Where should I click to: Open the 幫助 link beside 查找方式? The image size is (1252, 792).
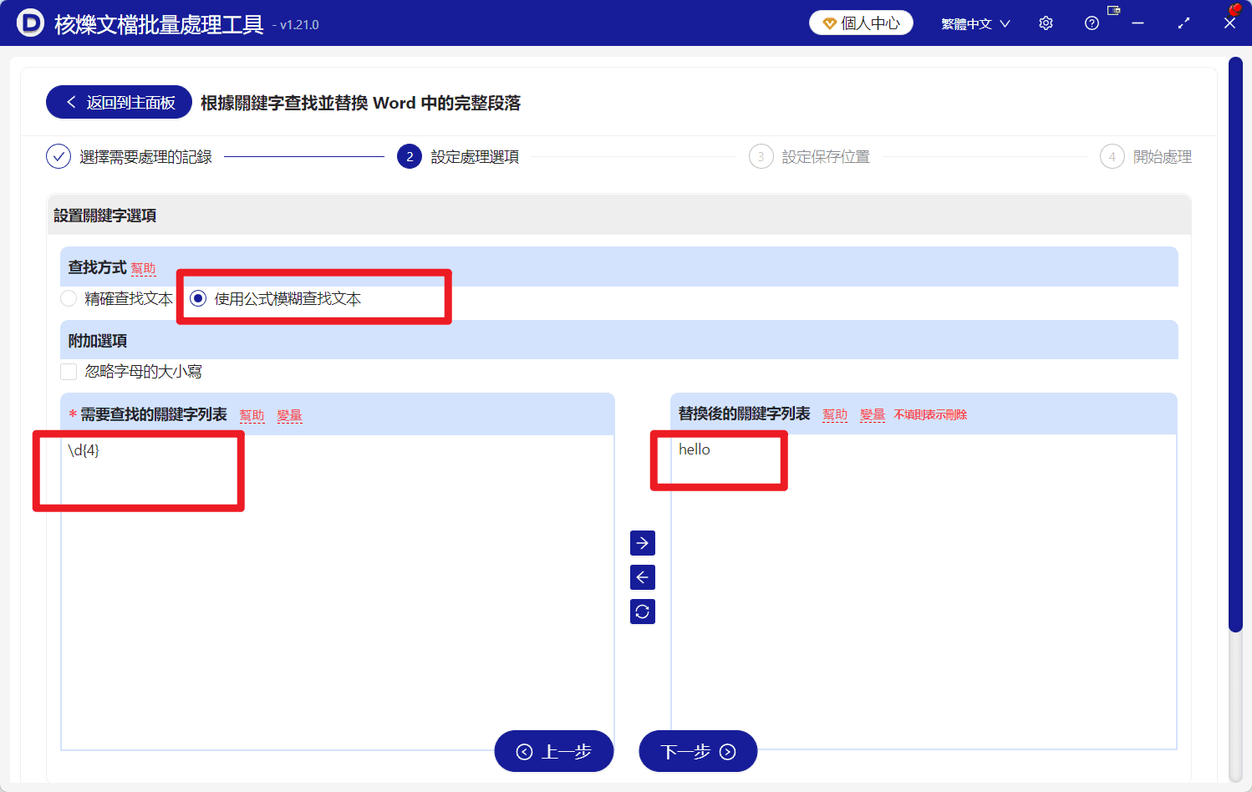142,268
